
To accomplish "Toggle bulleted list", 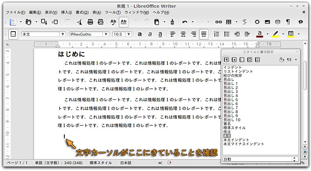I will coord(227,34).
